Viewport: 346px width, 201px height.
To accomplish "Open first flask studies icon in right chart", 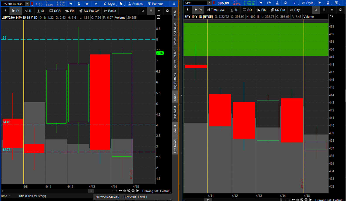I will coord(277,3).
